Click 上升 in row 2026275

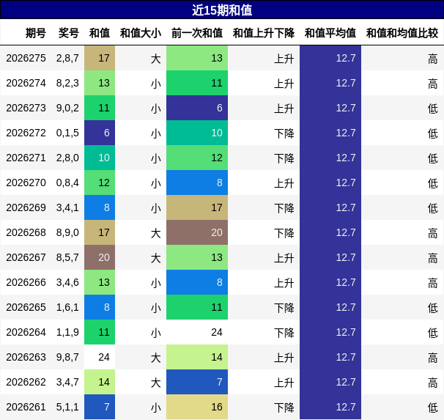pyautogui.click(x=284, y=59)
